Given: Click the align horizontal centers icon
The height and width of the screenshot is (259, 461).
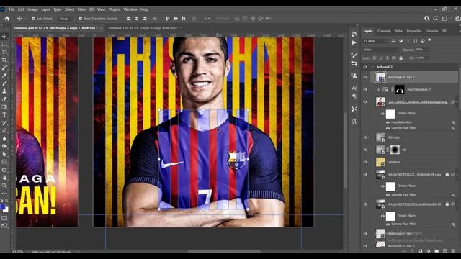Looking at the screenshot, I should pos(136,19).
